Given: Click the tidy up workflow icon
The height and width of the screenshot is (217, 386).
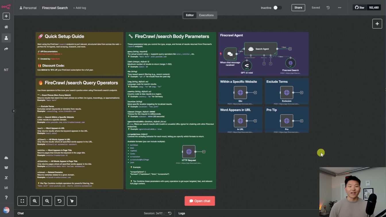Looking at the screenshot, I should [72, 201].
